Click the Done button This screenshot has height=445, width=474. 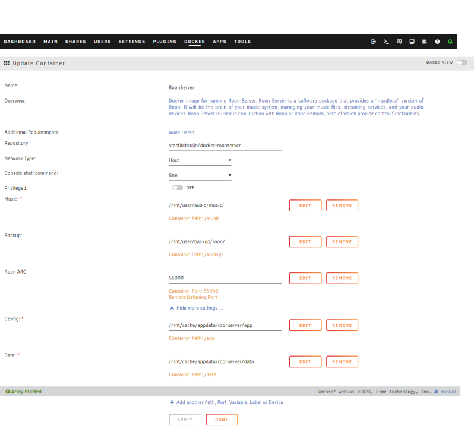pos(222,419)
